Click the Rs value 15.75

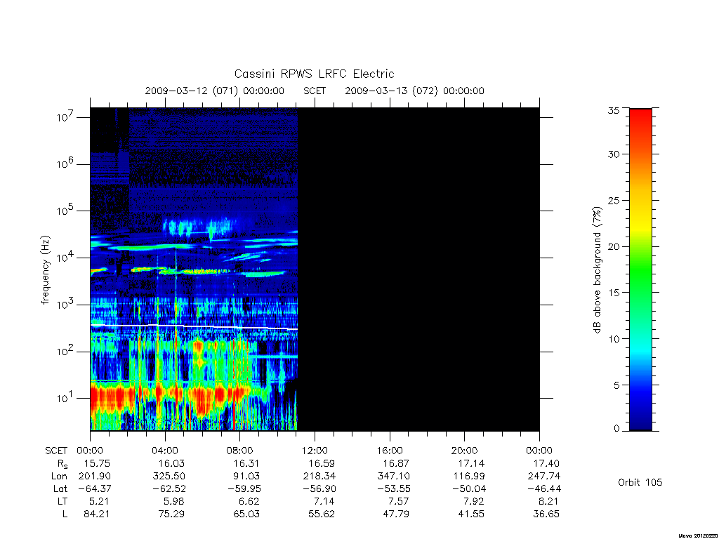(x=97, y=463)
